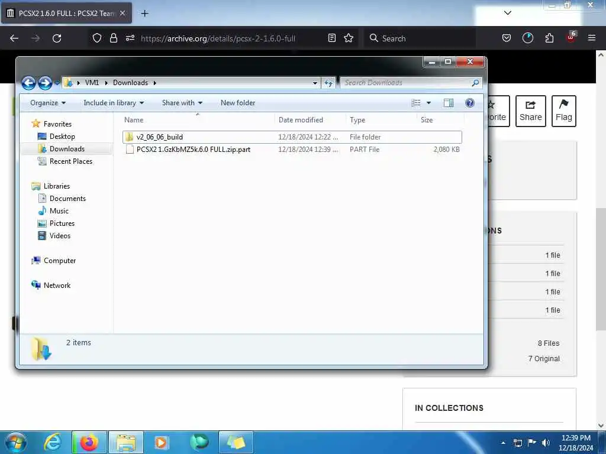The image size is (606, 454).
Task: Bookmark this page with star
Action: click(349, 38)
